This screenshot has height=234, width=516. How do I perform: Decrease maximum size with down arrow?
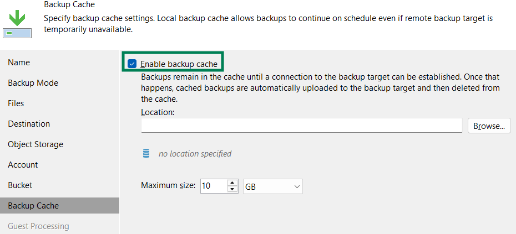233,190
